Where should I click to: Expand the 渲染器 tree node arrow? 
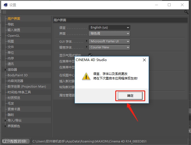click(5, 70)
